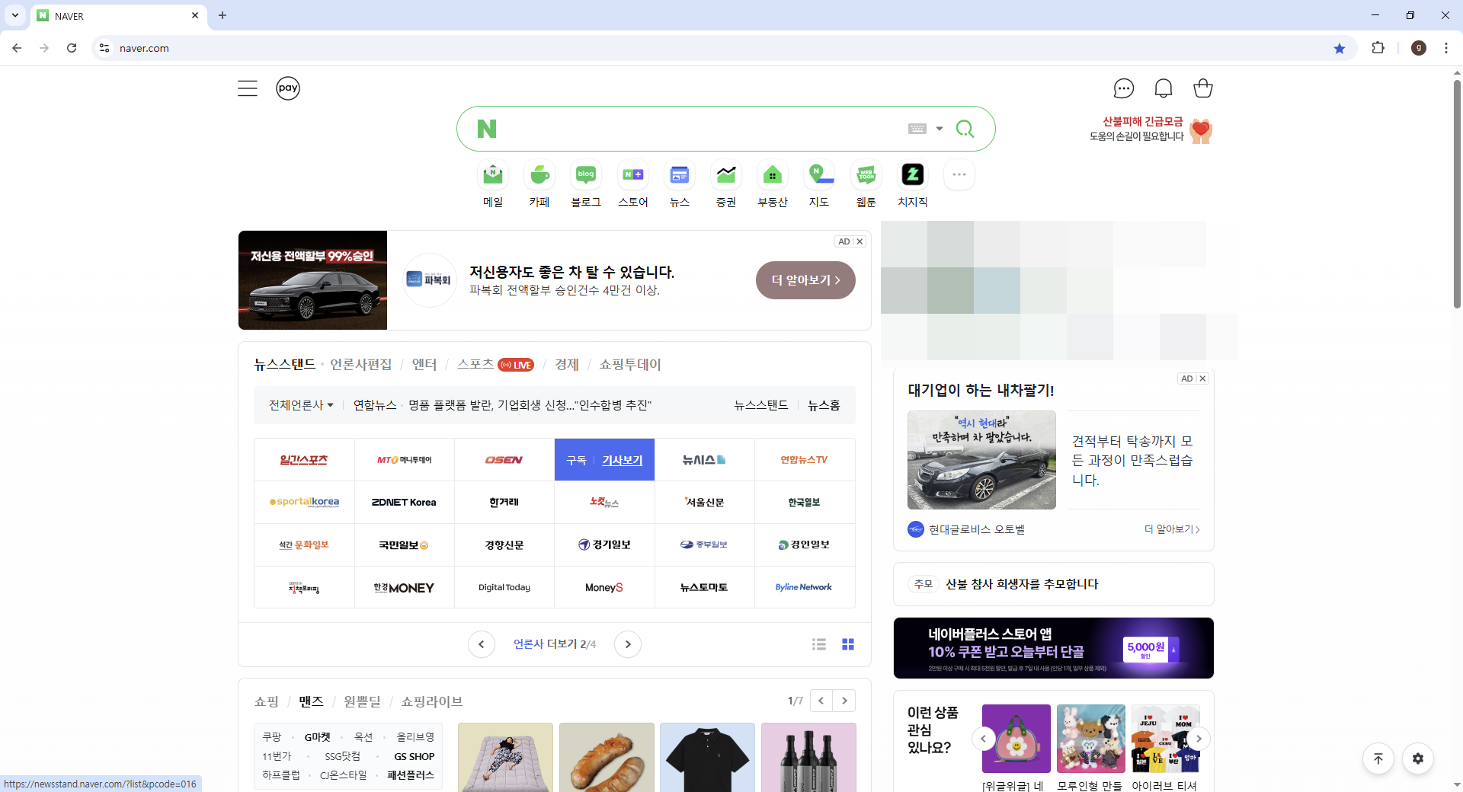The height and width of the screenshot is (792, 1463).
Task: Go to previous shopping page arrow
Action: point(821,701)
